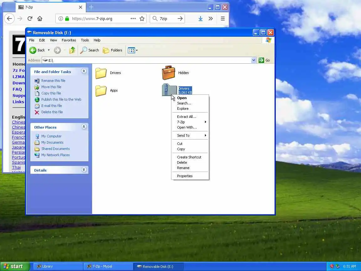Screen dimensions: 361x271
Task: Click the Go button next to address bar
Action: (x=264, y=60)
